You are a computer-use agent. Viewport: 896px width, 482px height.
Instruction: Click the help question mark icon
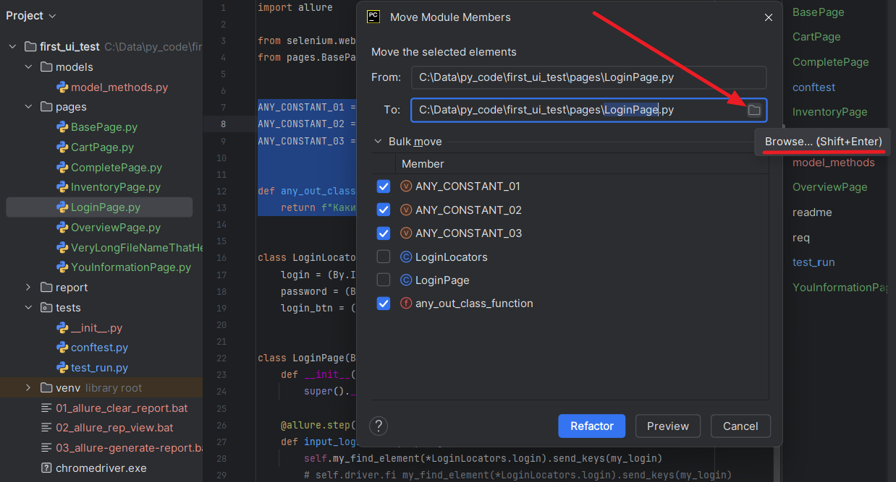click(379, 426)
